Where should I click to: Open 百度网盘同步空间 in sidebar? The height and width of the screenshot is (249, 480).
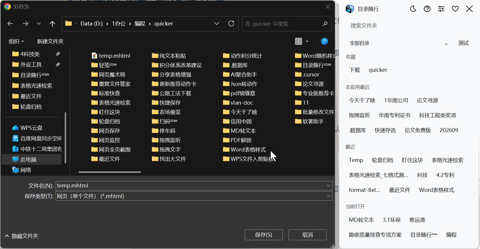point(37,138)
